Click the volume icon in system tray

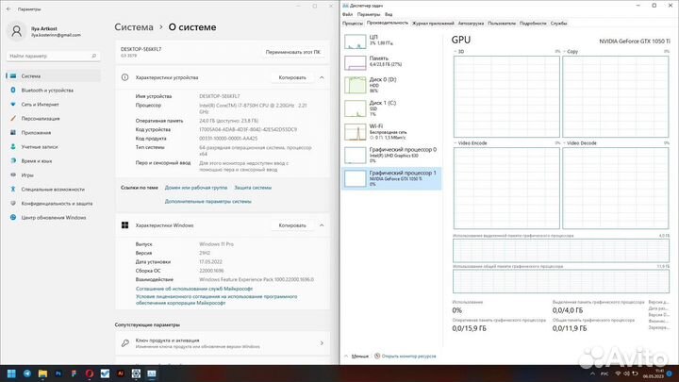[x=626, y=374]
